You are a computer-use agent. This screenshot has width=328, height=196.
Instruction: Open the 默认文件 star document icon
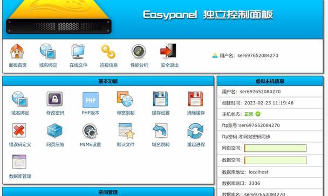click(126, 131)
